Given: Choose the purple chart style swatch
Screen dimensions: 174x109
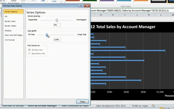Looking at the screenshot, I should click(x=107, y=1).
